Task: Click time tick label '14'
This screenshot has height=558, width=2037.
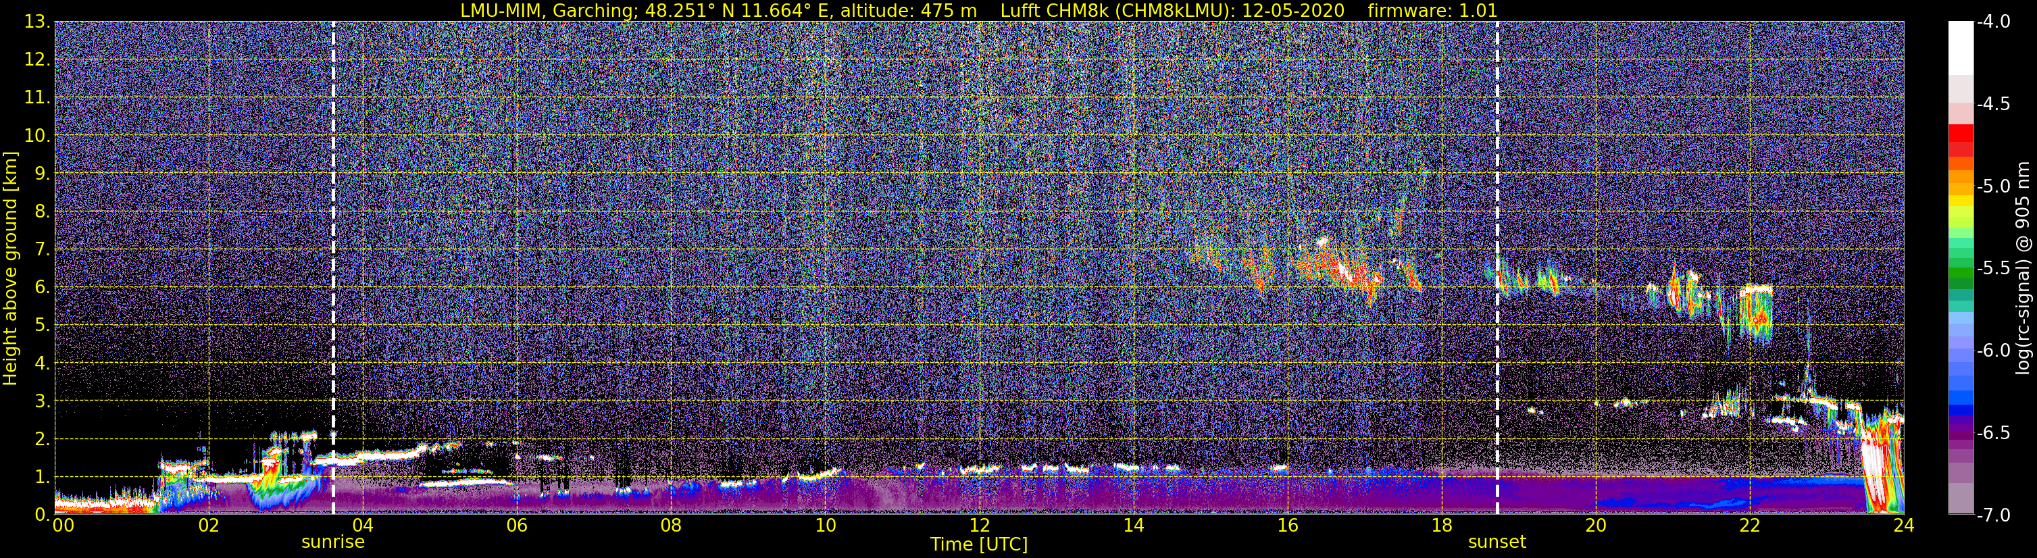Action: click(1133, 526)
